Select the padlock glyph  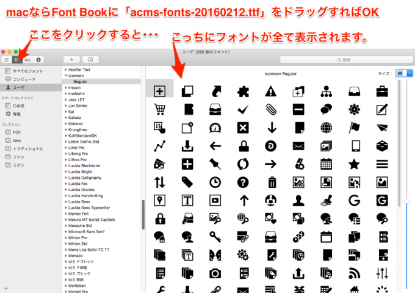click(243, 146)
